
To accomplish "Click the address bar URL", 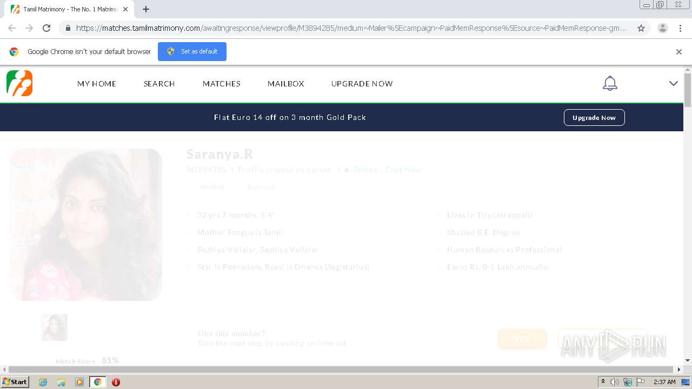I will coord(351,28).
